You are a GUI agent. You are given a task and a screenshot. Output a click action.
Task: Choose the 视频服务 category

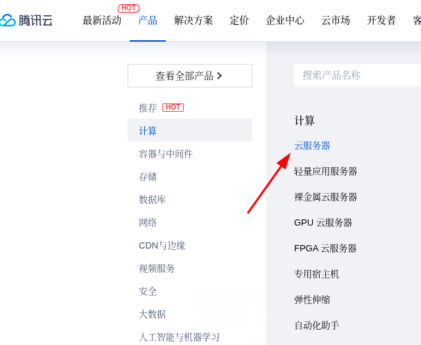pyautogui.click(x=157, y=269)
